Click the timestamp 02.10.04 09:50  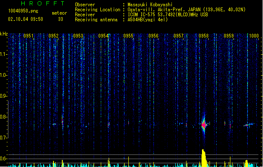(26, 19)
